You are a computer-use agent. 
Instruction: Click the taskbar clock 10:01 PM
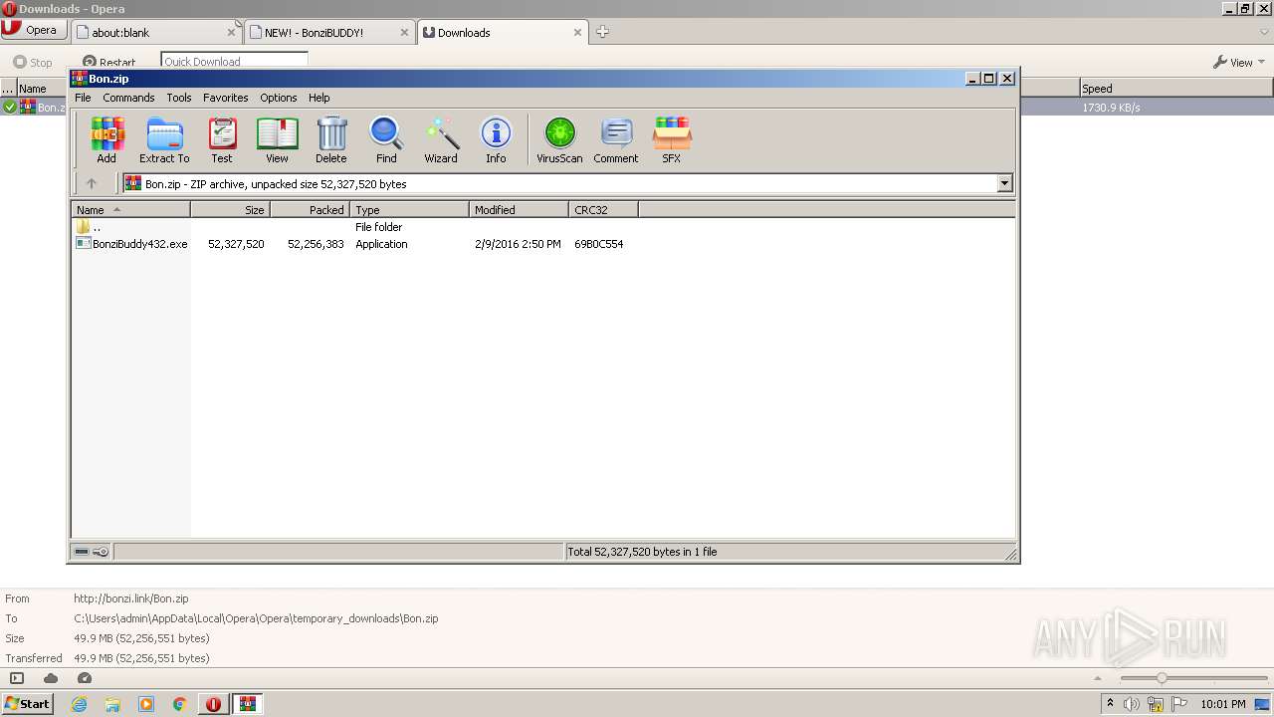pos(1223,704)
